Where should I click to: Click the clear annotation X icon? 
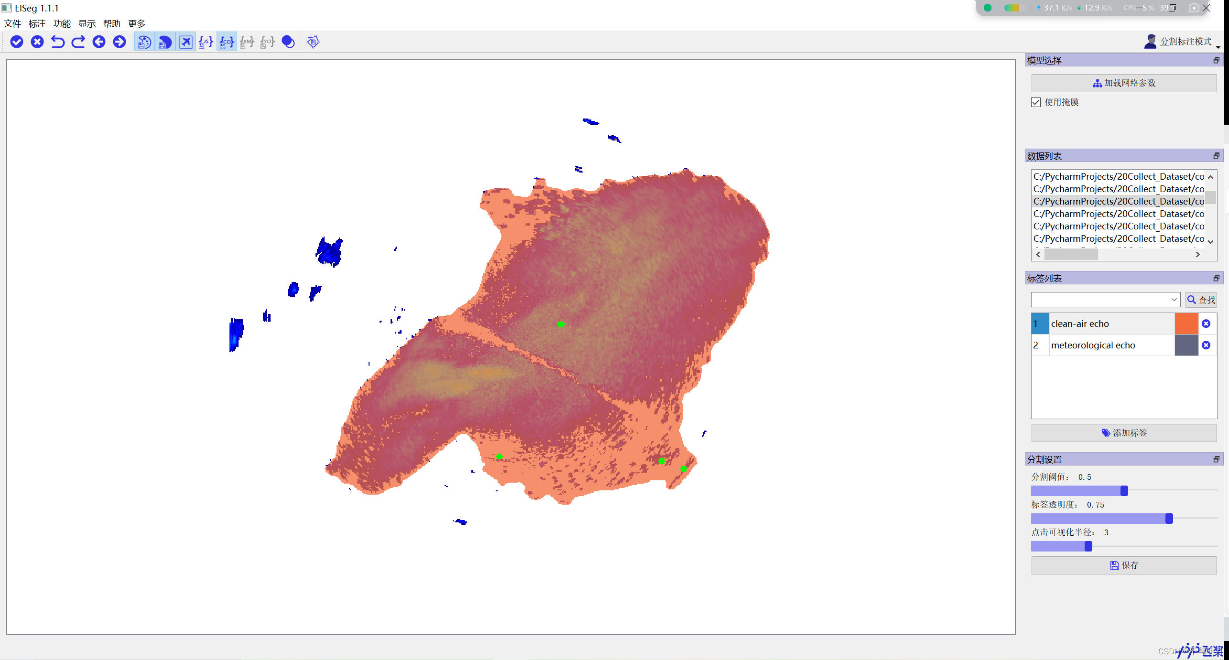(x=37, y=42)
